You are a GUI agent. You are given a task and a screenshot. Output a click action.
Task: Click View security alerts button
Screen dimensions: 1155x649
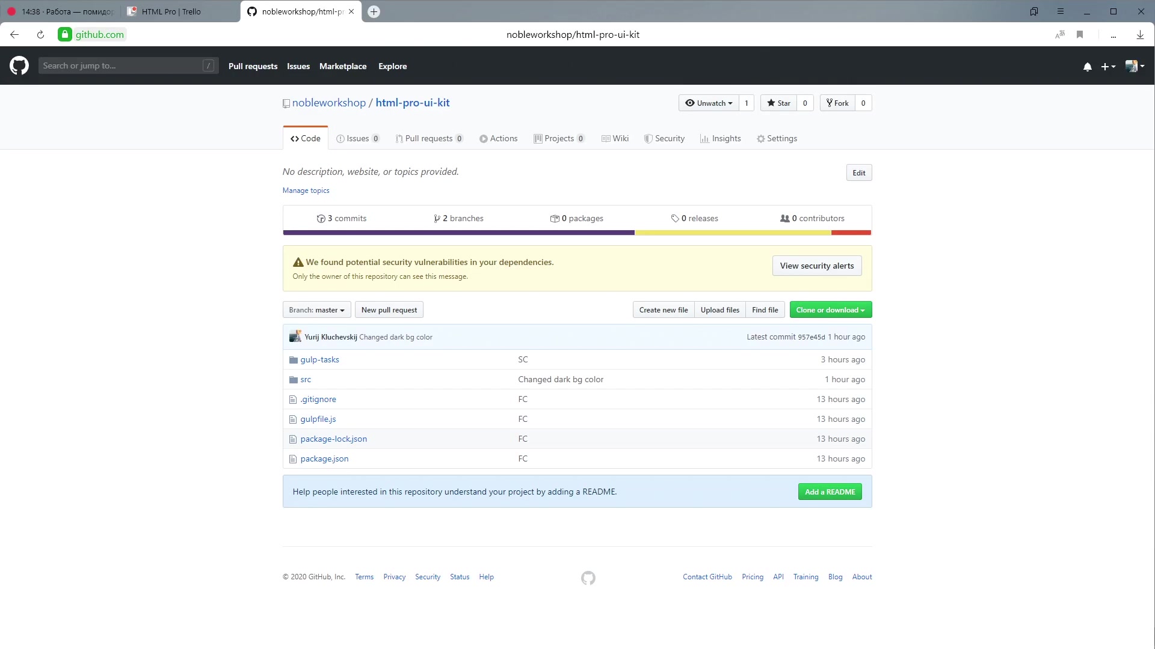point(817,266)
